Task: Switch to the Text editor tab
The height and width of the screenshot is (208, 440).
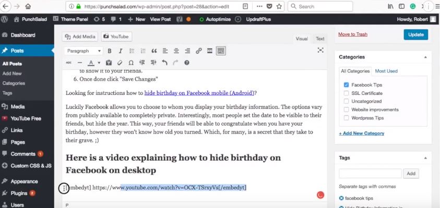Action: [x=320, y=39]
